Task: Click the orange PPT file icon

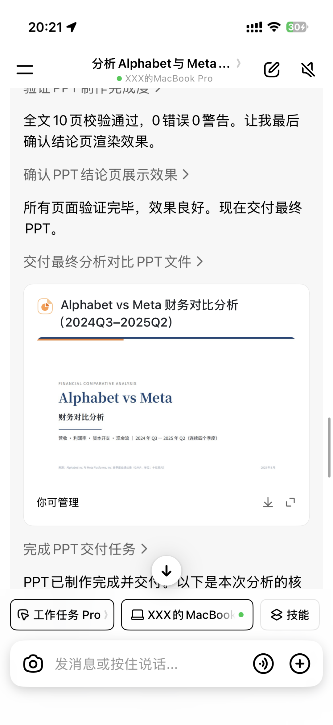Action: (45, 306)
